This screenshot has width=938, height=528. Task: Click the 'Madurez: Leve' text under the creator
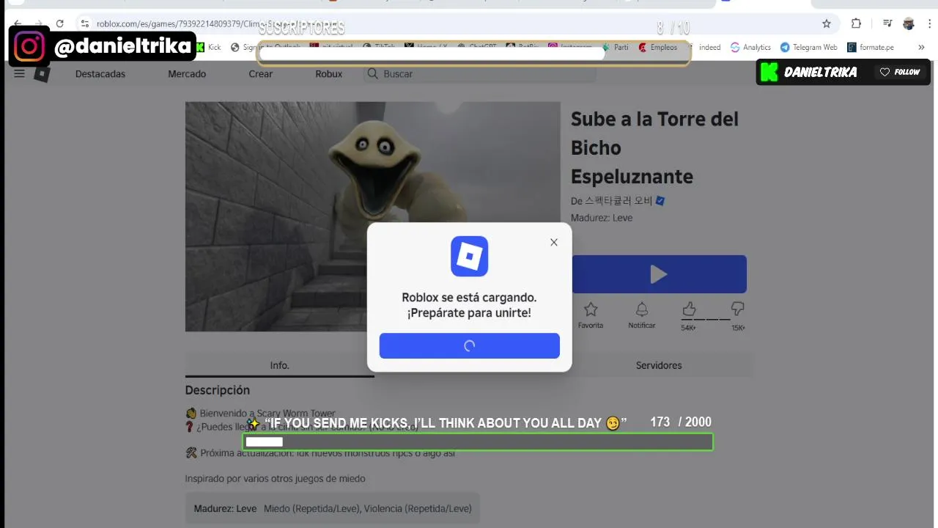click(602, 218)
